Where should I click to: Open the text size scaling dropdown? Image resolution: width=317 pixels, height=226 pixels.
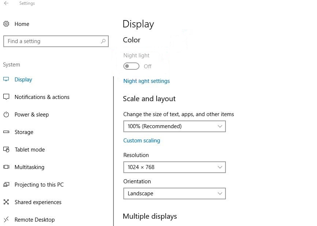[x=175, y=126]
